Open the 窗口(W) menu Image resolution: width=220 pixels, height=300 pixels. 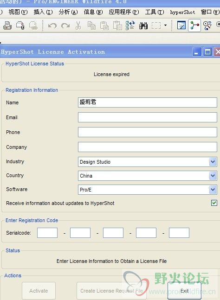210,12
